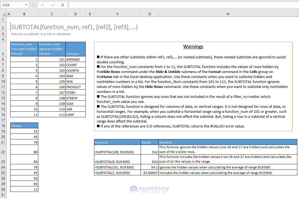Click the formula bar input area
The image size is (299, 198).
184,5
